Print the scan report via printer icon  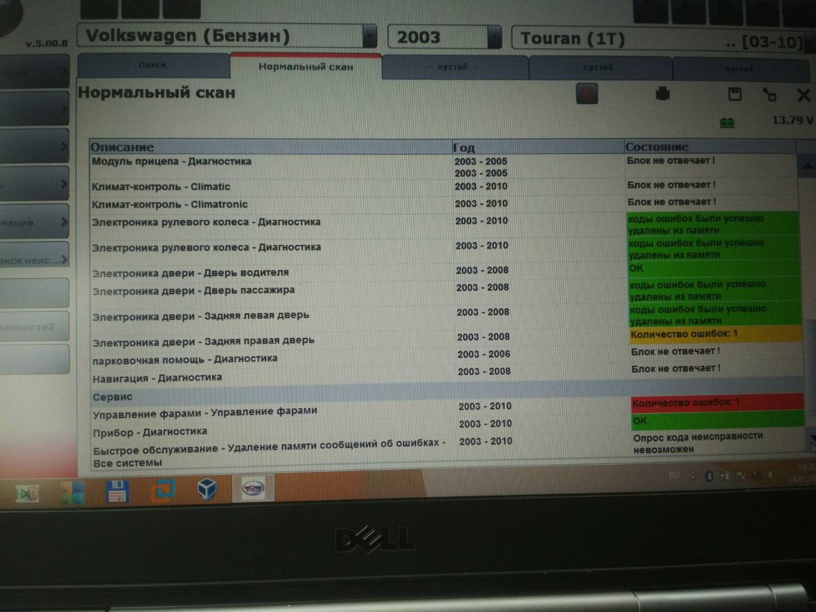click(662, 94)
